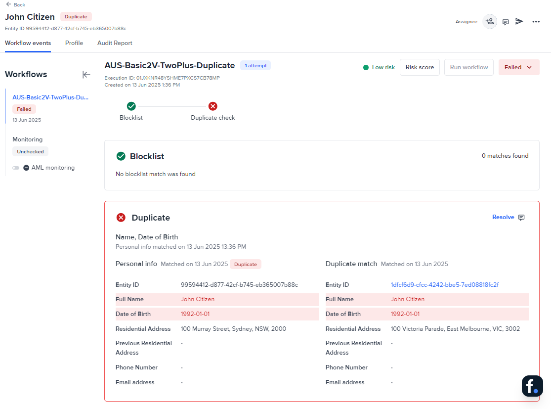Click the Resolve link
551x409 pixels.
pyautogui.click(x=503, y=217)
